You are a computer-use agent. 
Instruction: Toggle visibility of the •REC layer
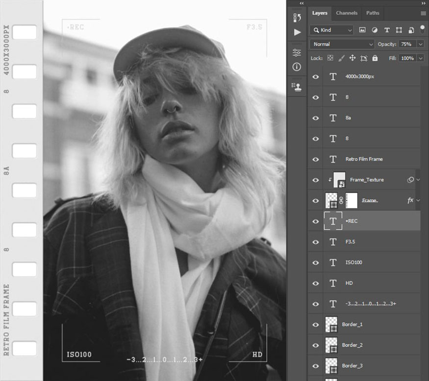[315, 221]
